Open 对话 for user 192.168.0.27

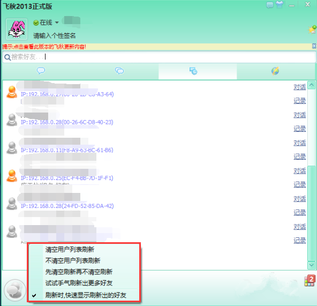(300, 87)
